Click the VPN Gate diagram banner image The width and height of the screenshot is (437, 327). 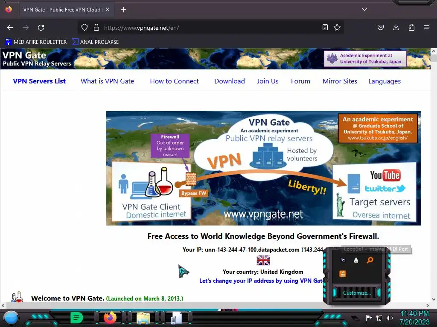pyautogui.click(x=263, y=168)
